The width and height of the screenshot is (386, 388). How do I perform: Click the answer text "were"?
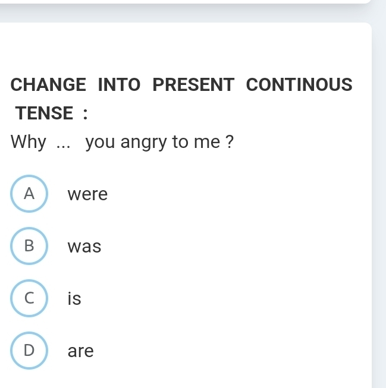(87, 194)
